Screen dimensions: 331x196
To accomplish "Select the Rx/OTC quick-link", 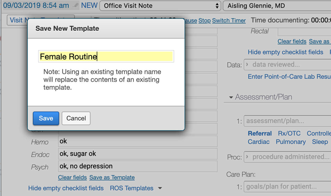I will tap(289, 133).
